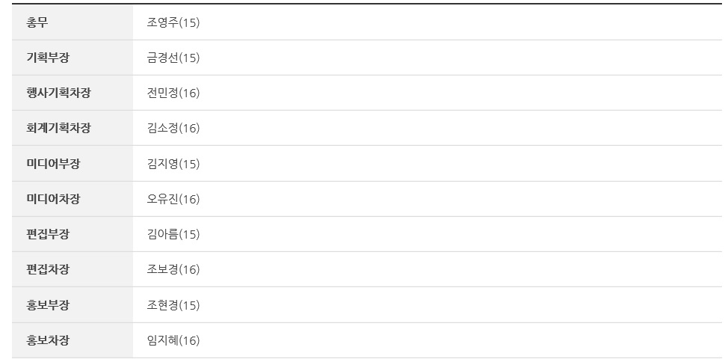Click the 미디어부장 row header

pyautogui.click(x=53, y=164)
